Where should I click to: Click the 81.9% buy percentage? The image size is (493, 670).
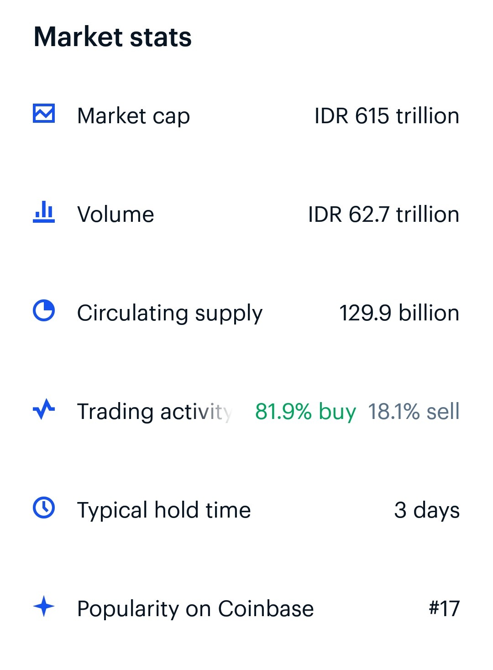click(305, 412)
